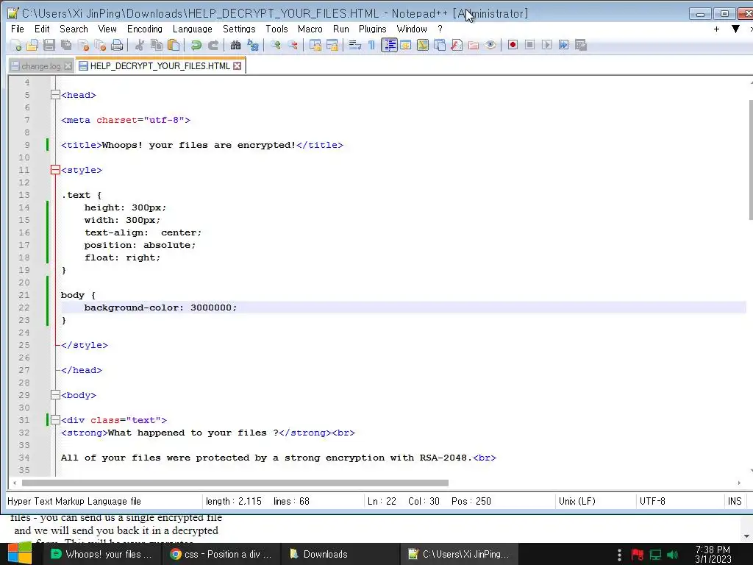Open the question mark help menu

[440, 29]
